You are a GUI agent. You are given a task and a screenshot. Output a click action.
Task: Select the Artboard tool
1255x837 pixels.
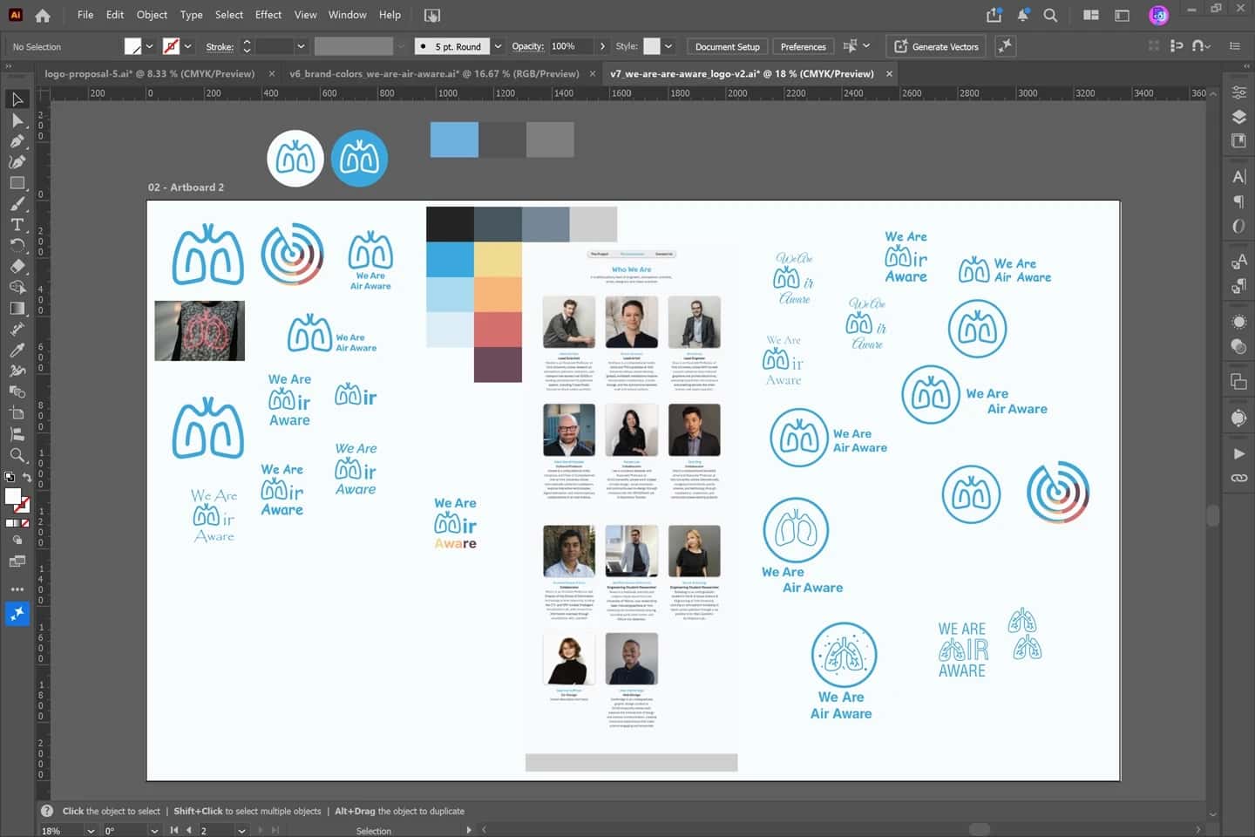pos(17,413)
